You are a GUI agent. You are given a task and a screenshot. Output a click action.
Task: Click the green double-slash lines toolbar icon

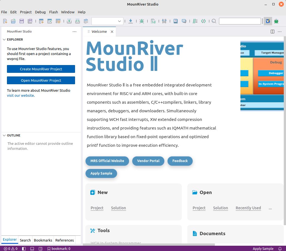pos(195,21)
